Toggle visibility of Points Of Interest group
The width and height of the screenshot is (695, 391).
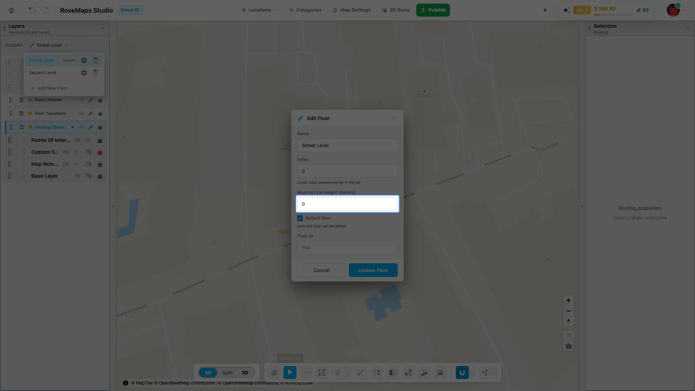pos(88,140)
